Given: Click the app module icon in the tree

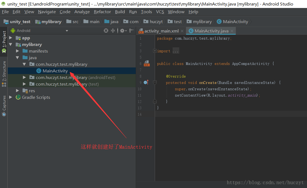Looking at the screenshot, I should [18, 38].
